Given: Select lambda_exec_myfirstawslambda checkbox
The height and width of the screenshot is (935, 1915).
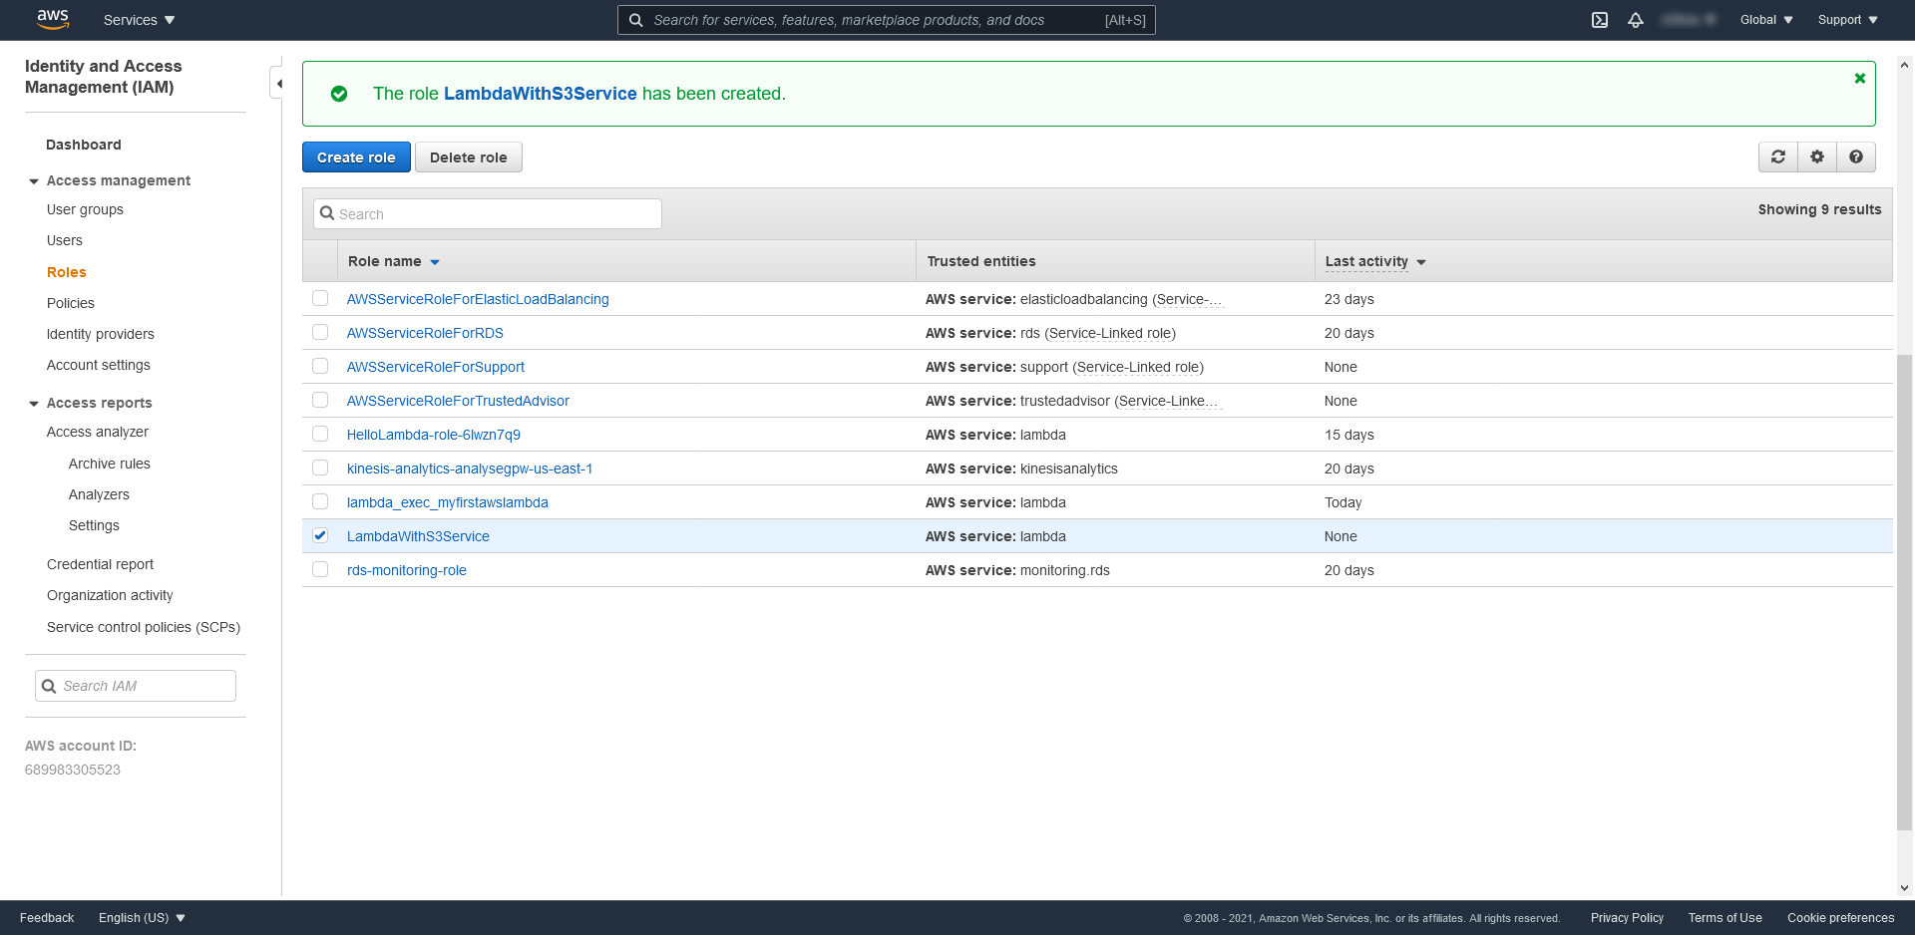Looking at the screenshot, I should 320,501.
